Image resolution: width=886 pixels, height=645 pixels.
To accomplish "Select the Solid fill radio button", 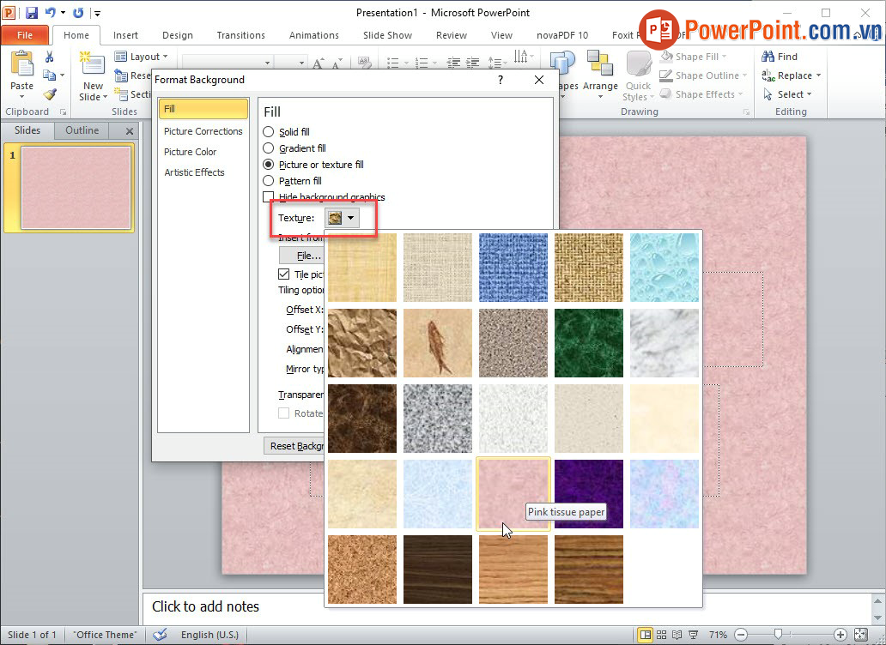I will 269,132.
